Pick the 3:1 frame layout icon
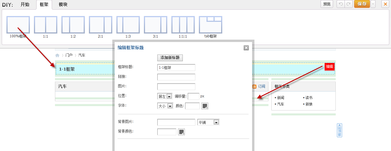391x151 pixels. coord(156,25)
